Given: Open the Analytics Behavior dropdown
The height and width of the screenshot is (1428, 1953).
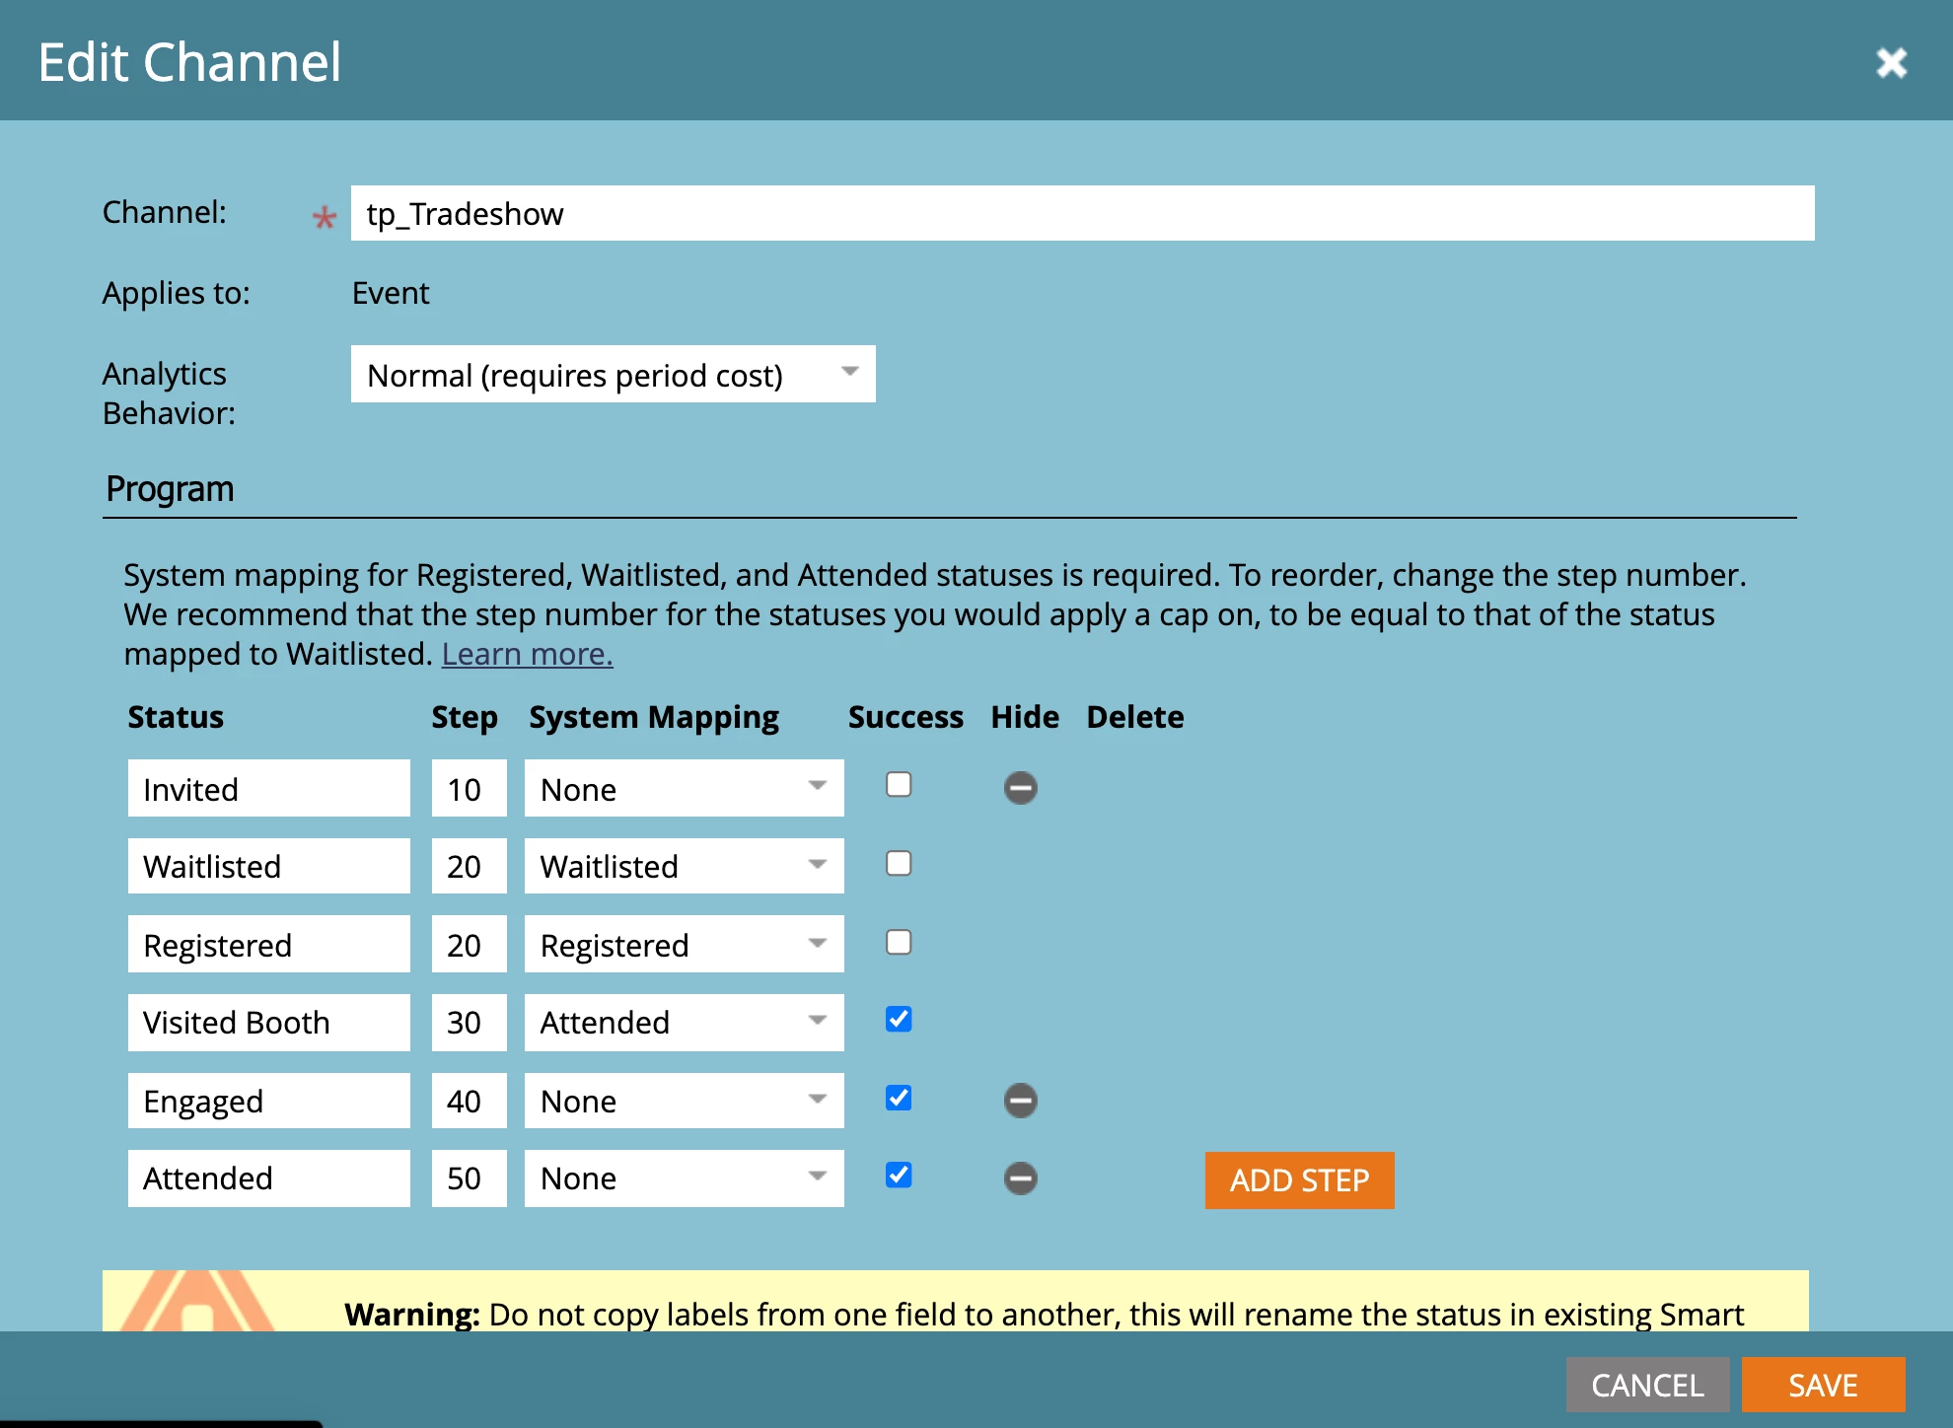Looking at the screenshot, I should (613, 375).
